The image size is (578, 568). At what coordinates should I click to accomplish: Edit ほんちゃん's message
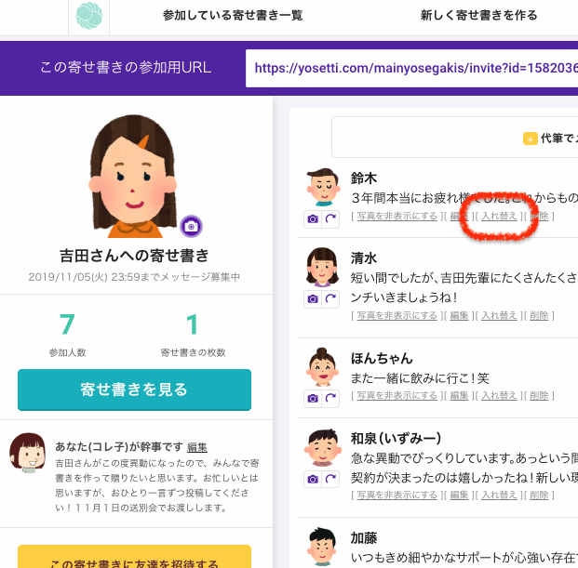pyautogui.click(x=459, y=396)
